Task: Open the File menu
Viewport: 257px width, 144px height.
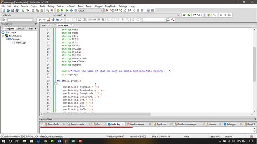Action: point(3,6)
